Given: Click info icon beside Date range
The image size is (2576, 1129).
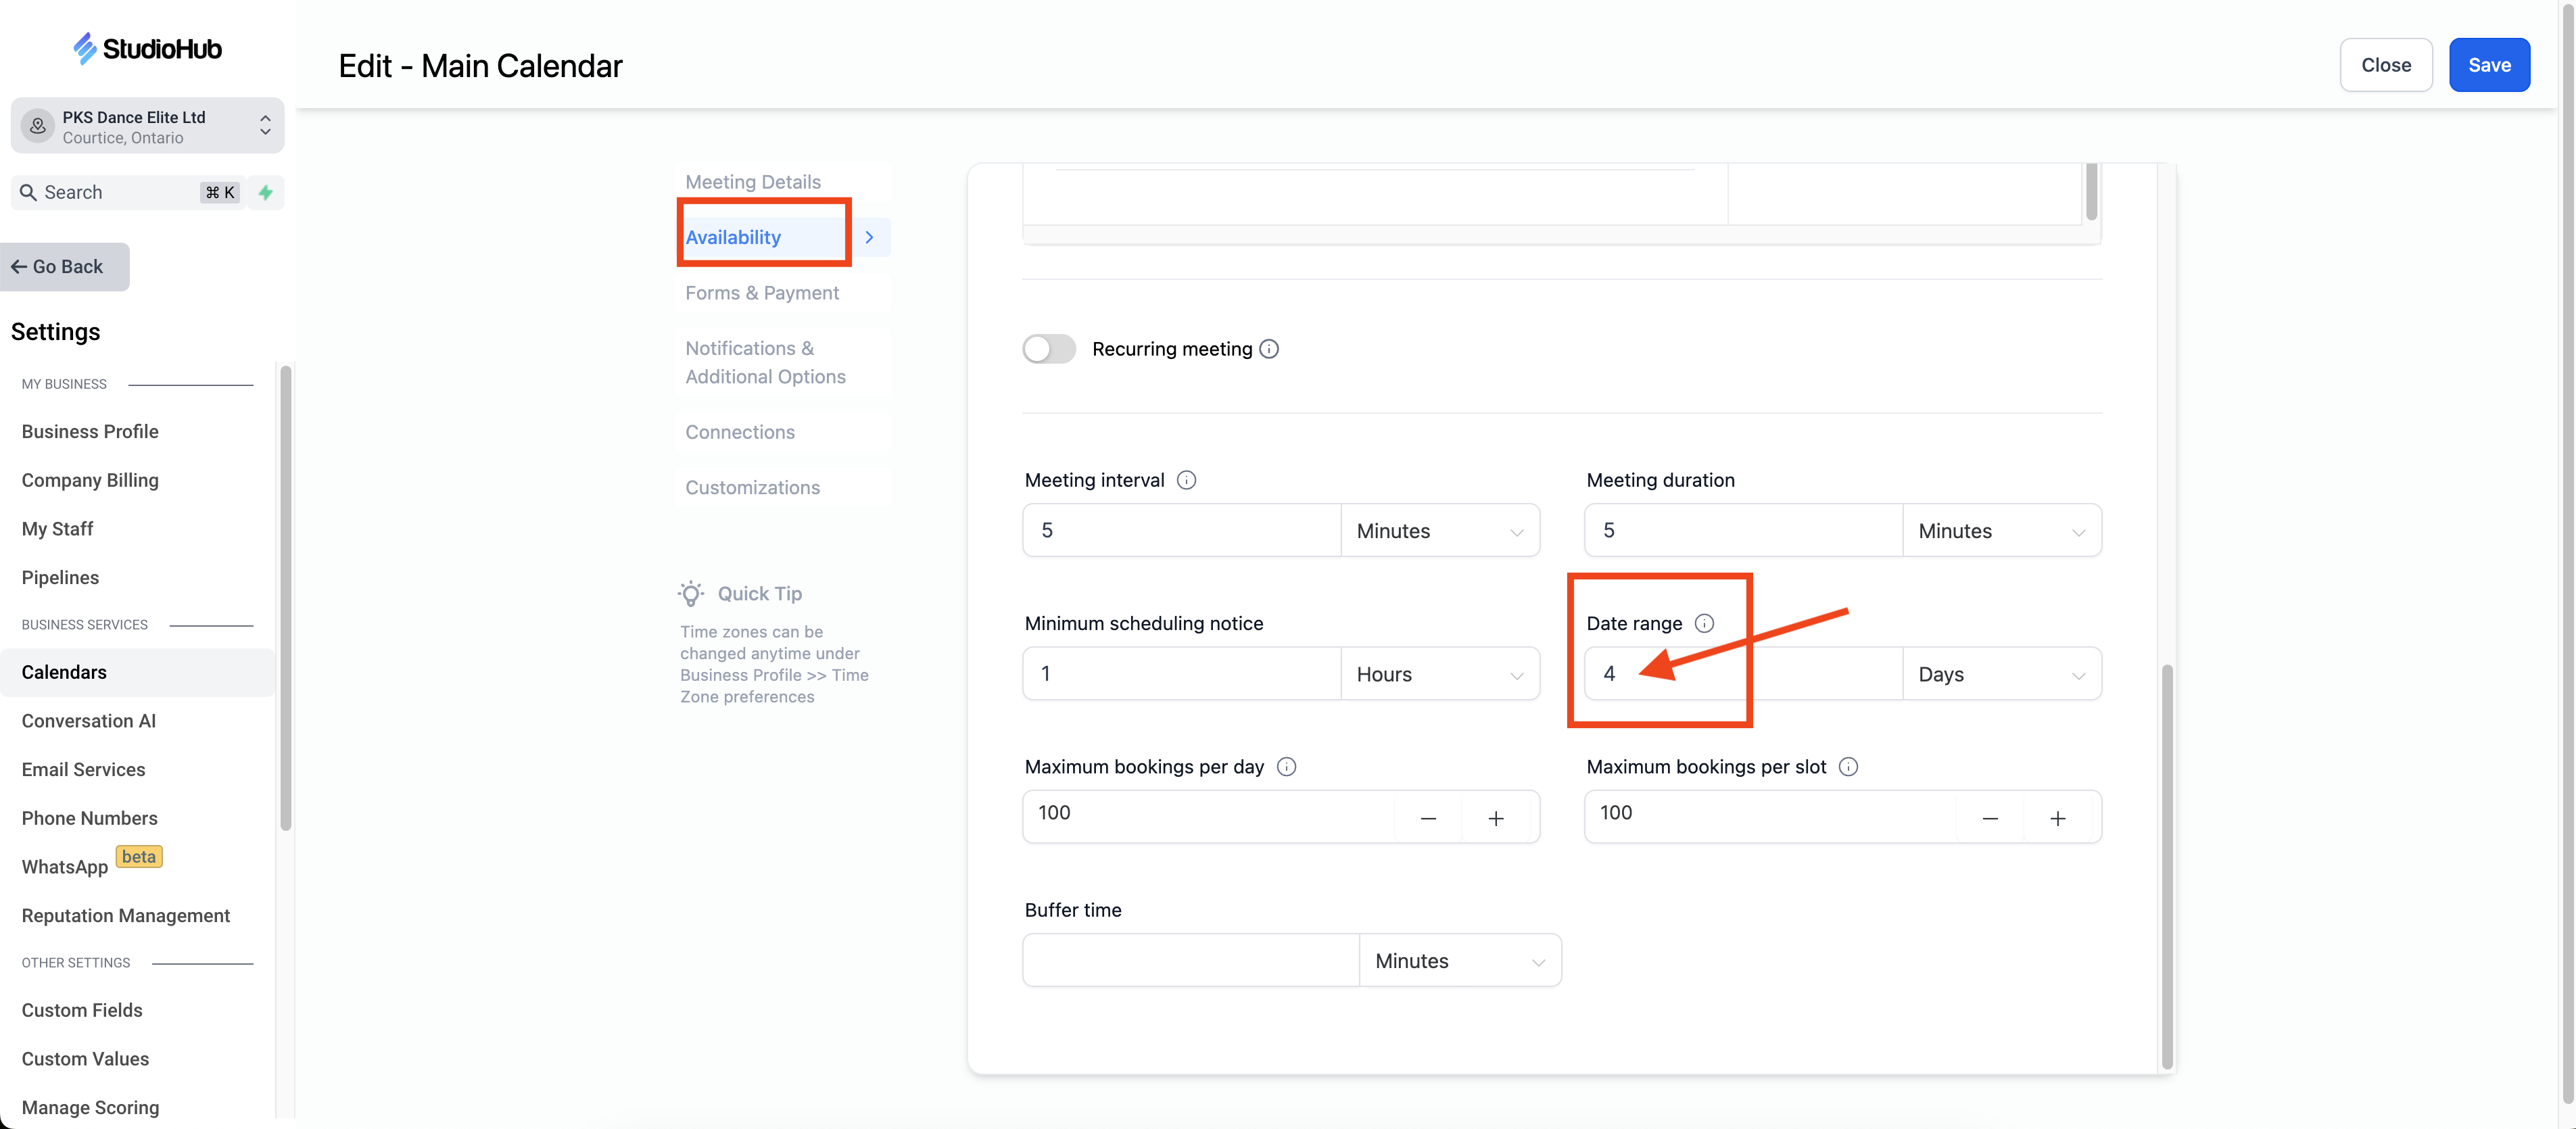Looking at the screenshot, I should 1704,623.
